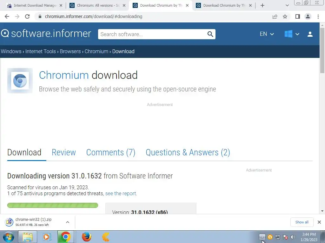This screenshot has width=325, height=243.
Task: Open the Chrome three-dot menu
Action: pos(318,16)
